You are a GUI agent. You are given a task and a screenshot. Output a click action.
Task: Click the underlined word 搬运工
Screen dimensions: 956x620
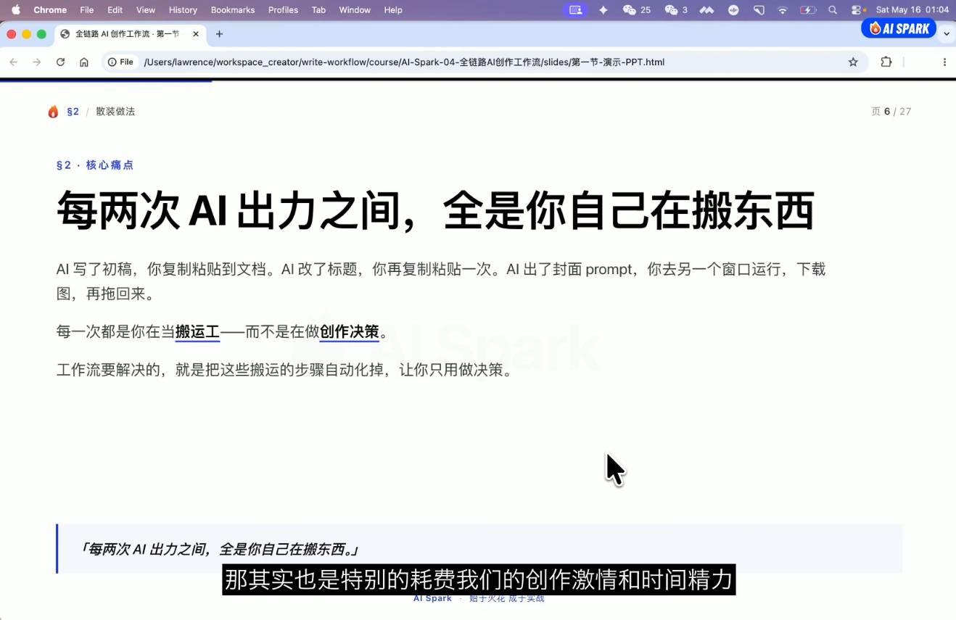[x=197, y=332]
